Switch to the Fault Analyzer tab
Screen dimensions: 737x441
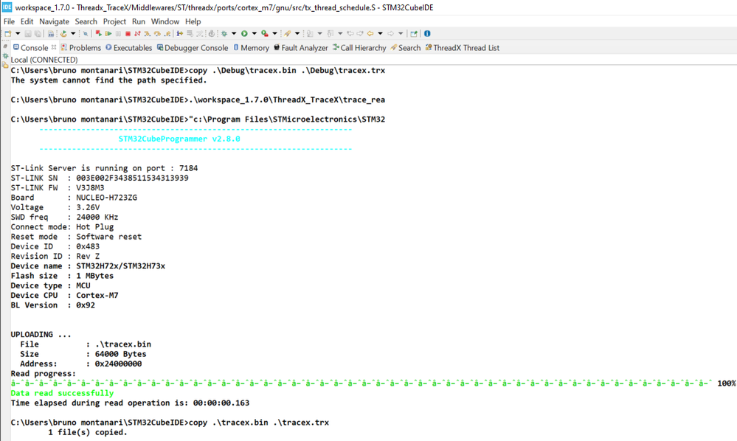[301, 48]
